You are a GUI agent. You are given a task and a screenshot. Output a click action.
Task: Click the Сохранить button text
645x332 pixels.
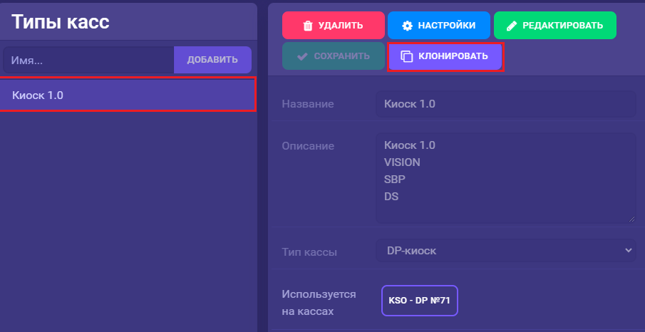click(x=342, y=56)
